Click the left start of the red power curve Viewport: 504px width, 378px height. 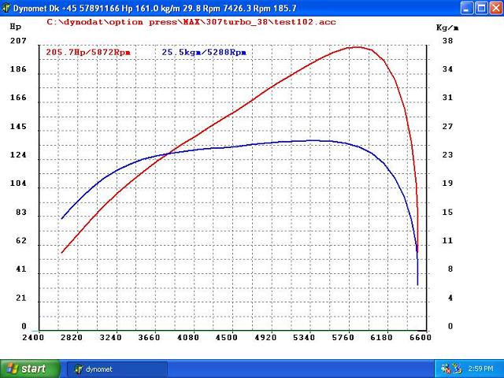(x=62, y=252)
